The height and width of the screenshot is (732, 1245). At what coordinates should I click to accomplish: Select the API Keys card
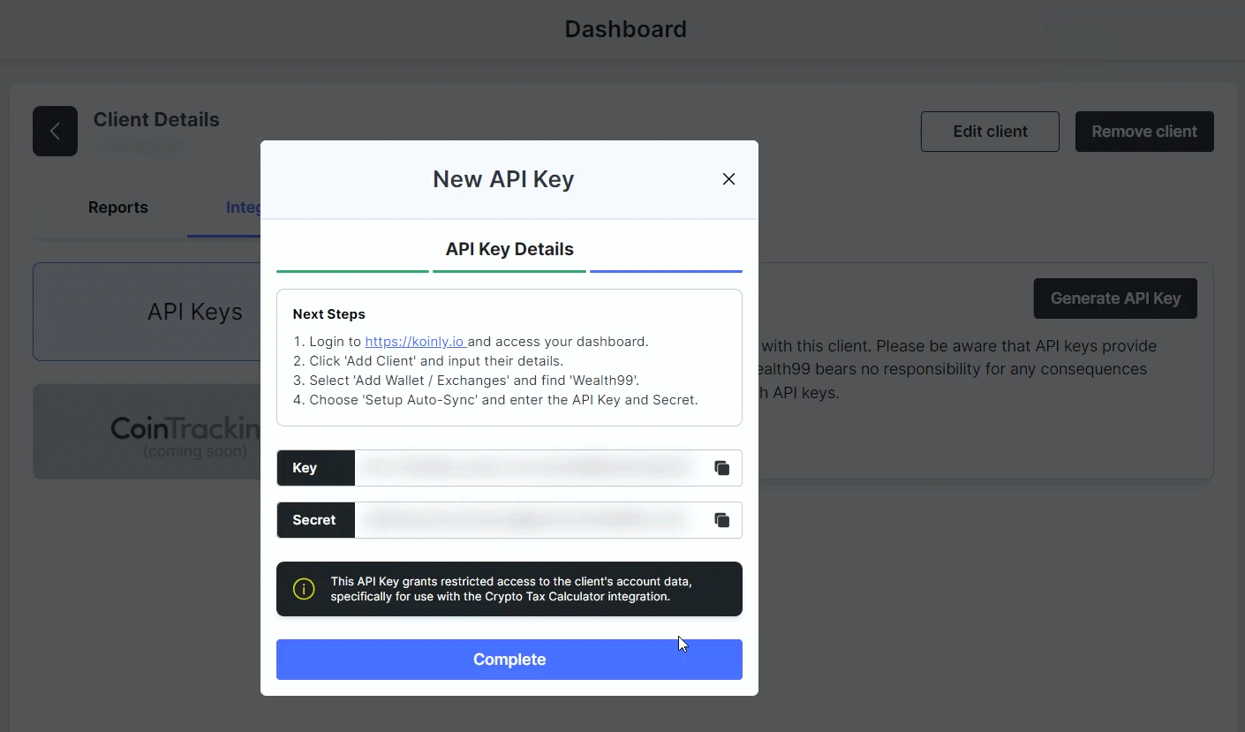[147, 312]
